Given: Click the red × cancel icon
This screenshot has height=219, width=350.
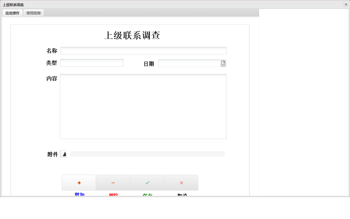Looking at the screenshot, I should (181, 182).
